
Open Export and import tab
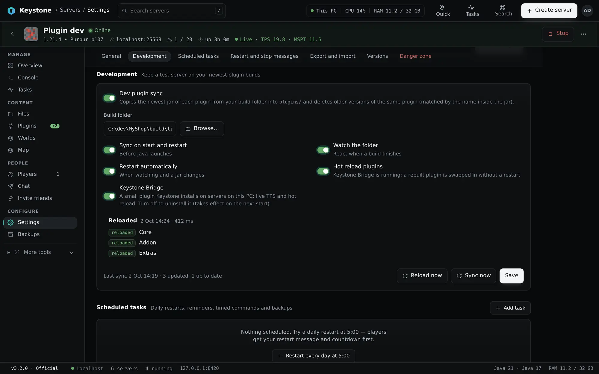click(x=332, y=56)
